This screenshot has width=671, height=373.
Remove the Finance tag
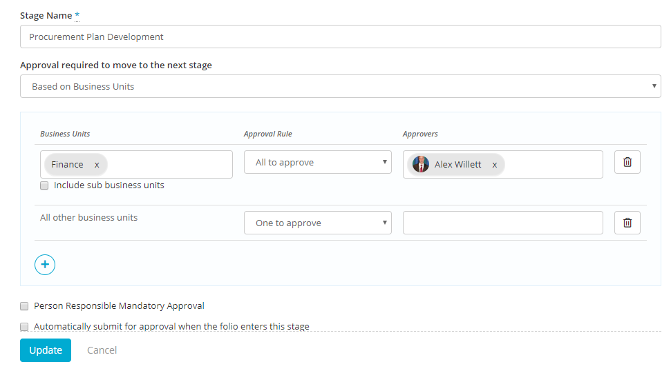pos(97,165)
